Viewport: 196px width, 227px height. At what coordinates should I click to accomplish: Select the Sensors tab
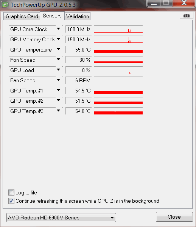(x=52, y=16)
